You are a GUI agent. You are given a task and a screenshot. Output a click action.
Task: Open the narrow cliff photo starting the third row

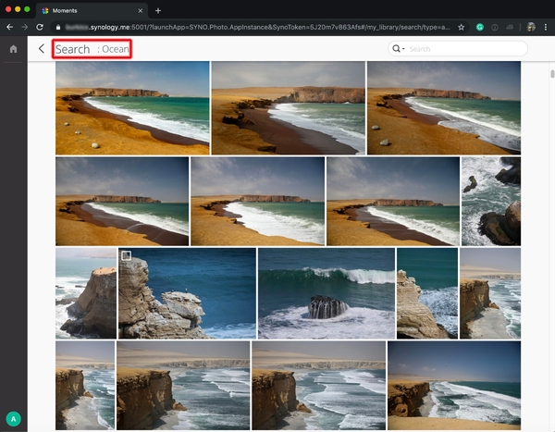86,293
